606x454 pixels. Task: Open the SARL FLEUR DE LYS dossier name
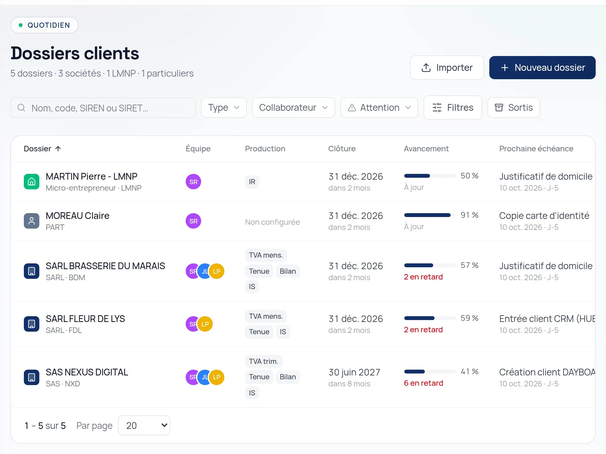[85, 319]
